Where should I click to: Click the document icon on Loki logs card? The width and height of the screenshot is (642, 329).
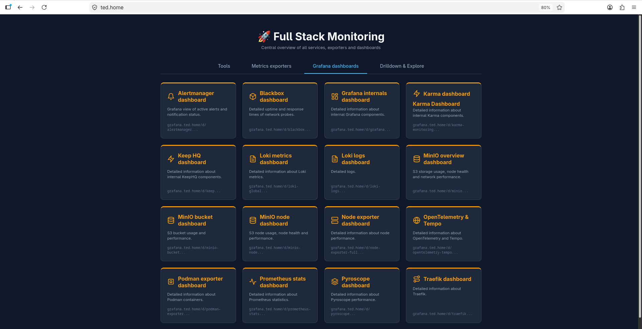[x=335, y=159]
